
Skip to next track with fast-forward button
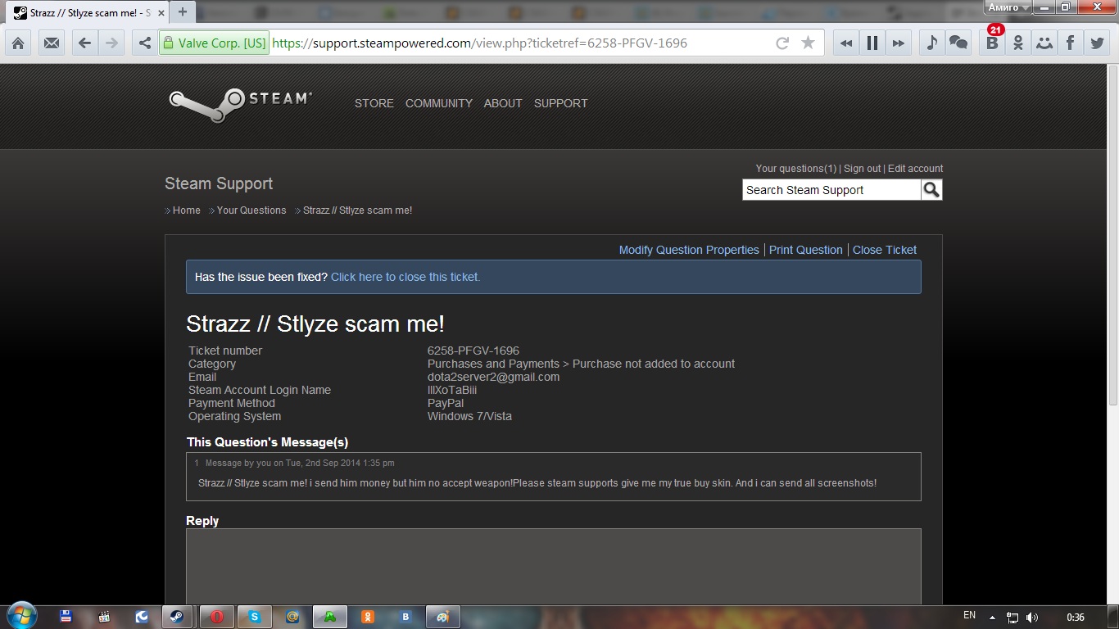(899, 43)
